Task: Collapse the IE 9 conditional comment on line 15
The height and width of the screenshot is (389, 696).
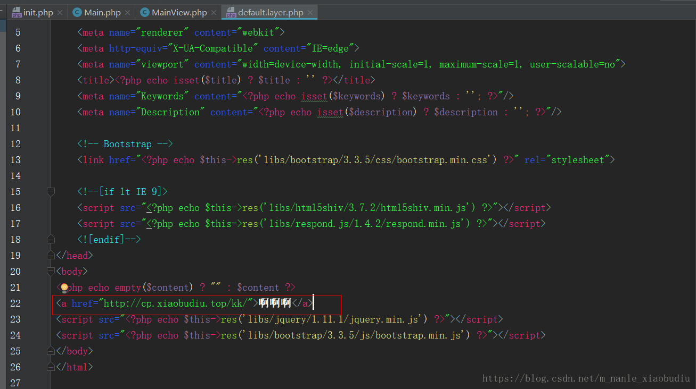Action: (51, 191)
